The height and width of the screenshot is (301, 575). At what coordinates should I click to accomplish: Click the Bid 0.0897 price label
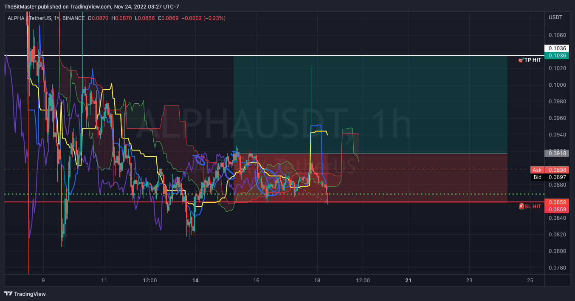click(x=550, y=177)
